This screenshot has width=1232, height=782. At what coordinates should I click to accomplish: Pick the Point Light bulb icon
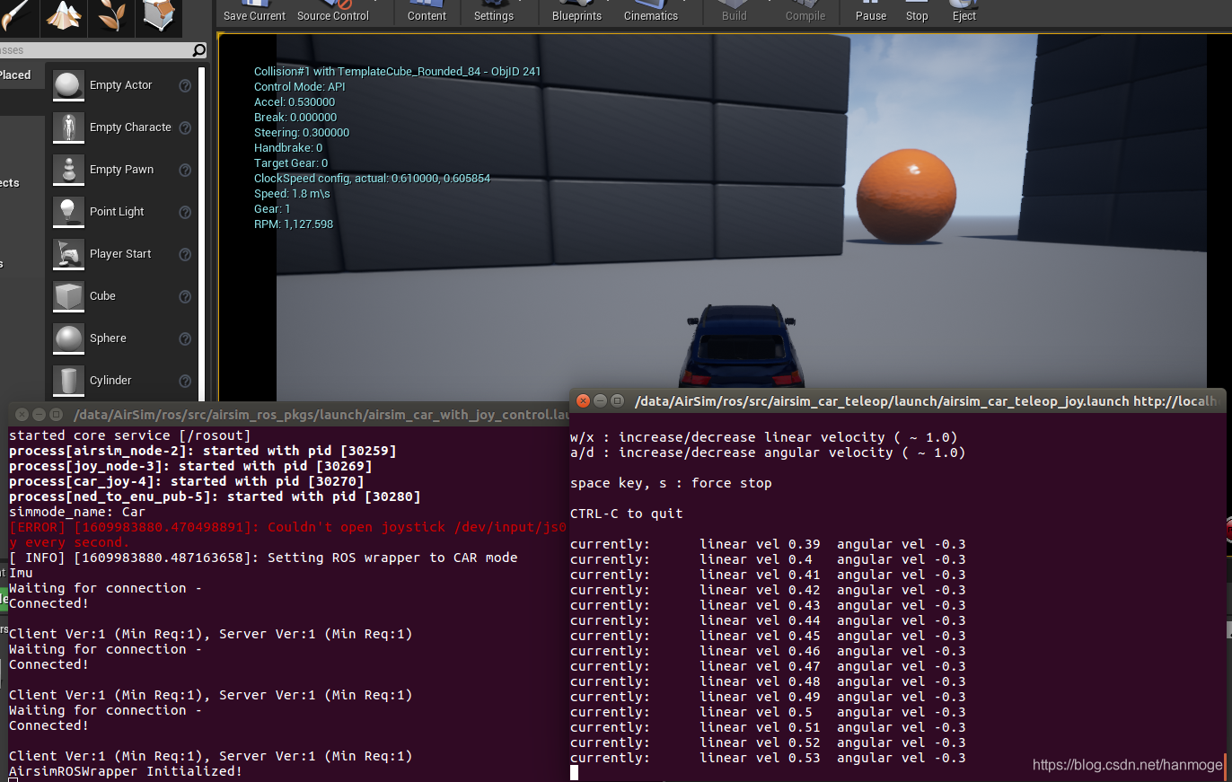pos(68,212)
